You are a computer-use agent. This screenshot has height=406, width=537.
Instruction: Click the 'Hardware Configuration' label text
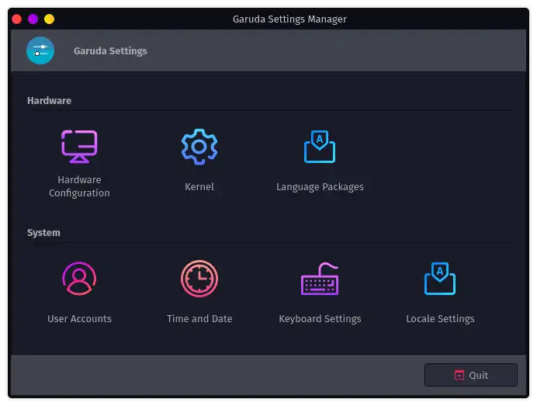79,186
